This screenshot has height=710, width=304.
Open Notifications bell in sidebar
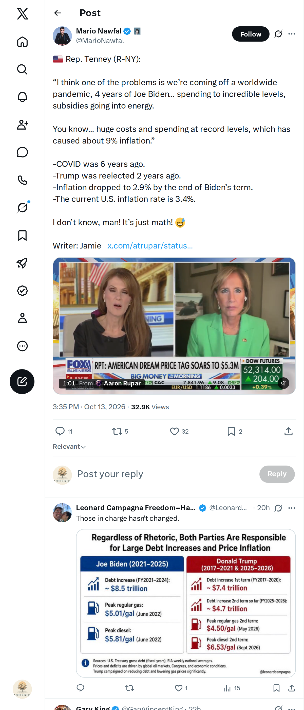coord(22,97)
